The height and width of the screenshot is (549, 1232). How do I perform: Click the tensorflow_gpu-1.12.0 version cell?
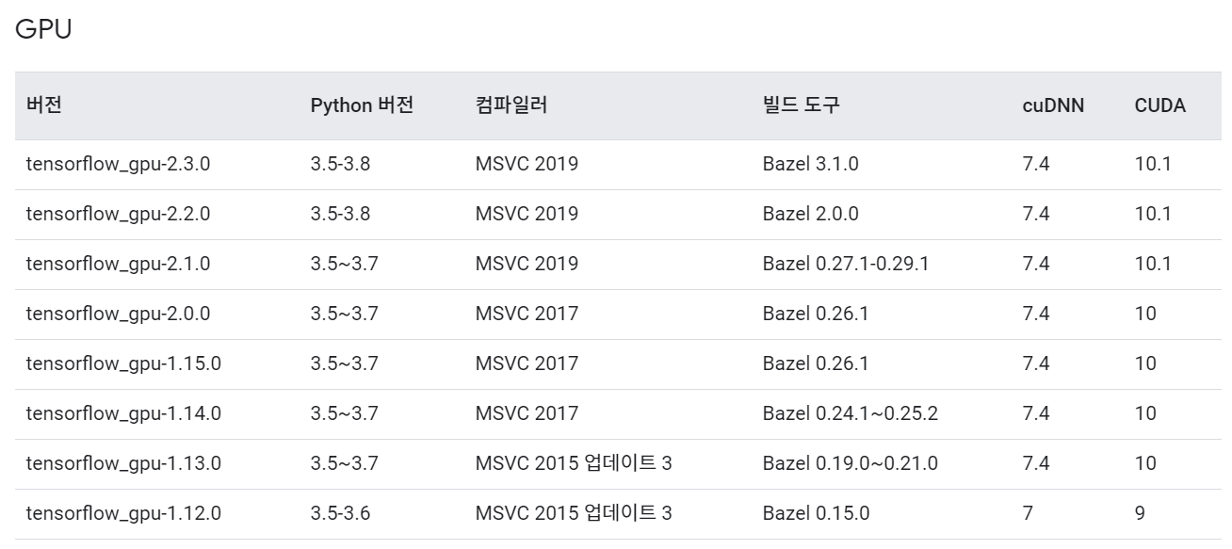pyautogui.click(x=123, y=514)
